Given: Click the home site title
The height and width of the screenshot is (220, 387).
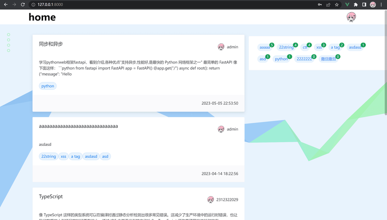Looking at the screenshot, I should [x=42, y=17].
